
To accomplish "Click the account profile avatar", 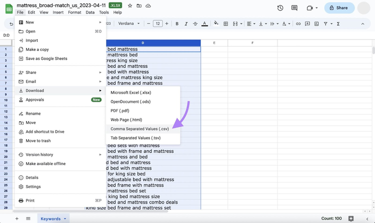I will tap(364, 8).
